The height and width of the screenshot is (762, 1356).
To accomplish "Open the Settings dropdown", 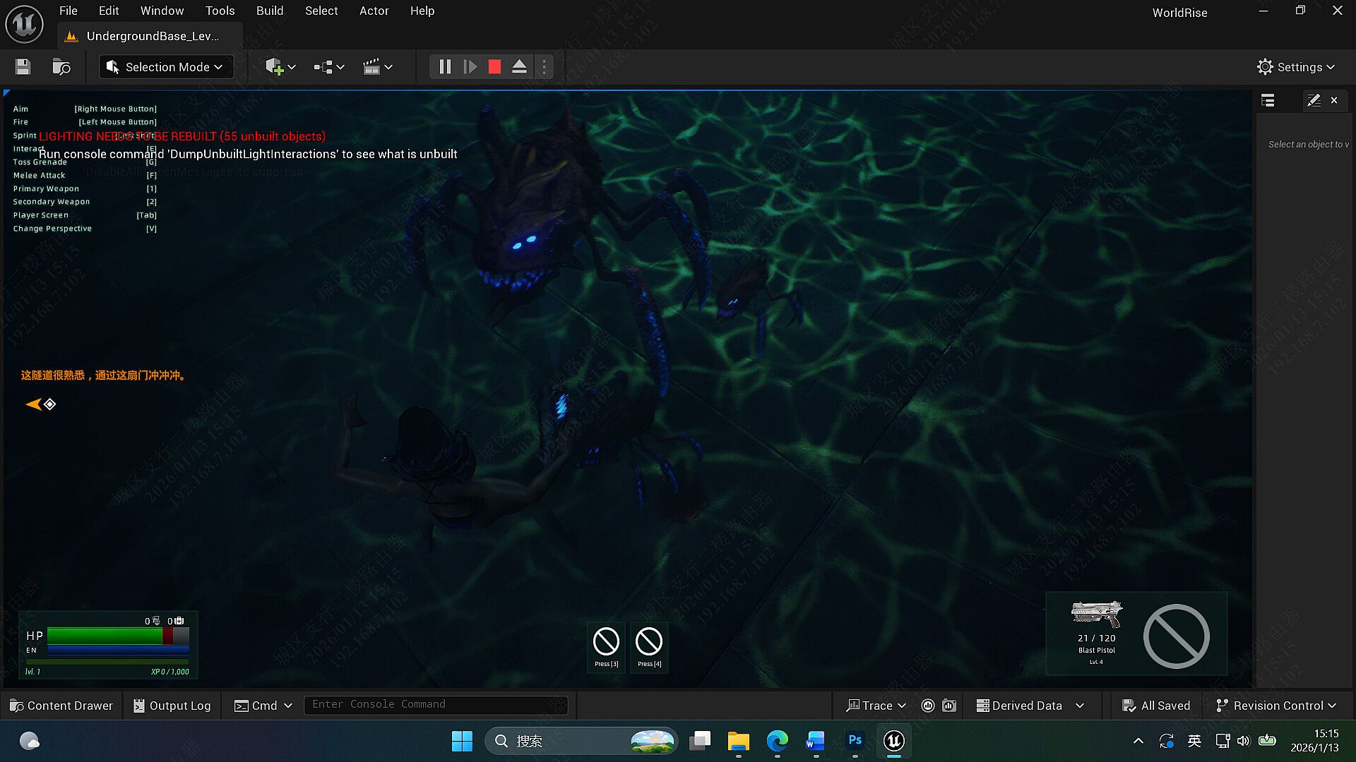I will 1296,67.
